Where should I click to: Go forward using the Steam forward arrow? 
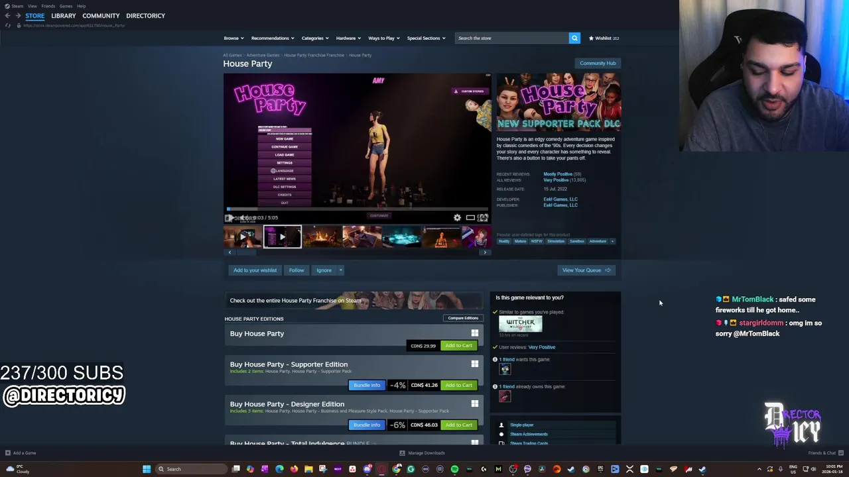point(18,15)
